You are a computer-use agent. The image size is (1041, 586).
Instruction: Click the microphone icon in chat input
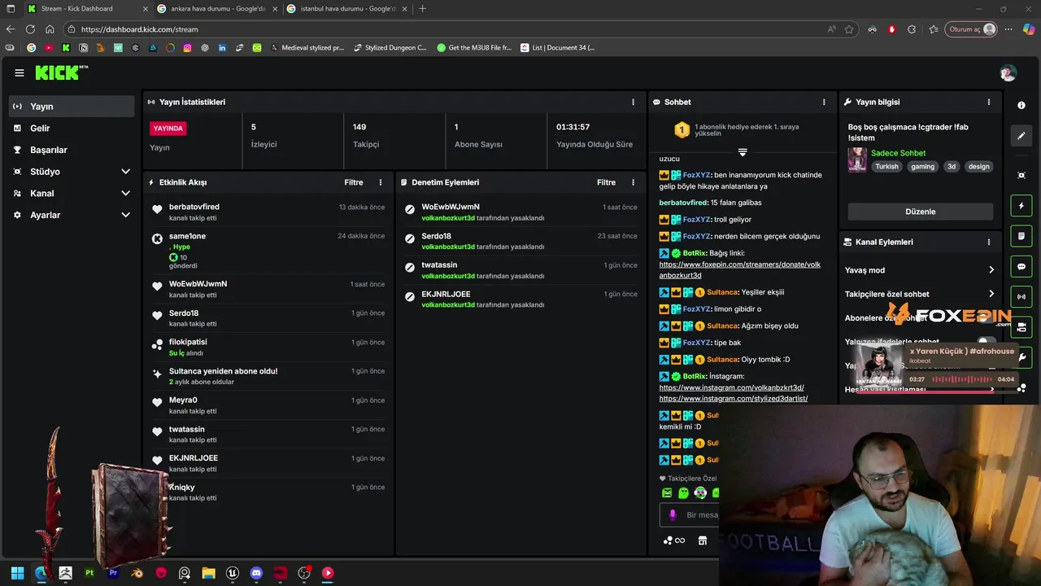coord(673,514)
